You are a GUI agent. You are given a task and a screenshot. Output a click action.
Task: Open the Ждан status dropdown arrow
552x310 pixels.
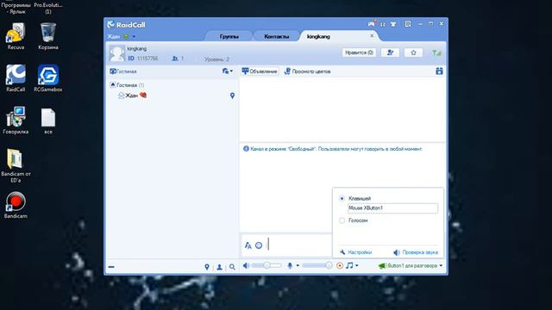click(x=134, y=36)
